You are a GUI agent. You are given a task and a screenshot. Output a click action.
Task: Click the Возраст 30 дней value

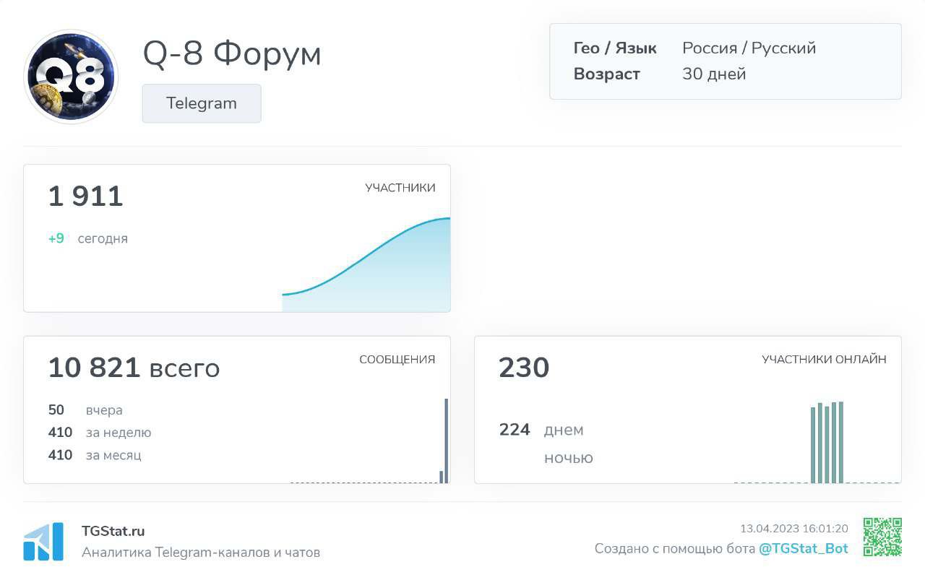click(714, 74)
